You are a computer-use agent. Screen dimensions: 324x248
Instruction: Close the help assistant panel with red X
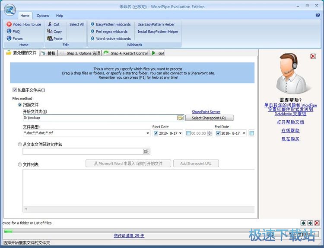pyautogui.click(x=313, y=56)
